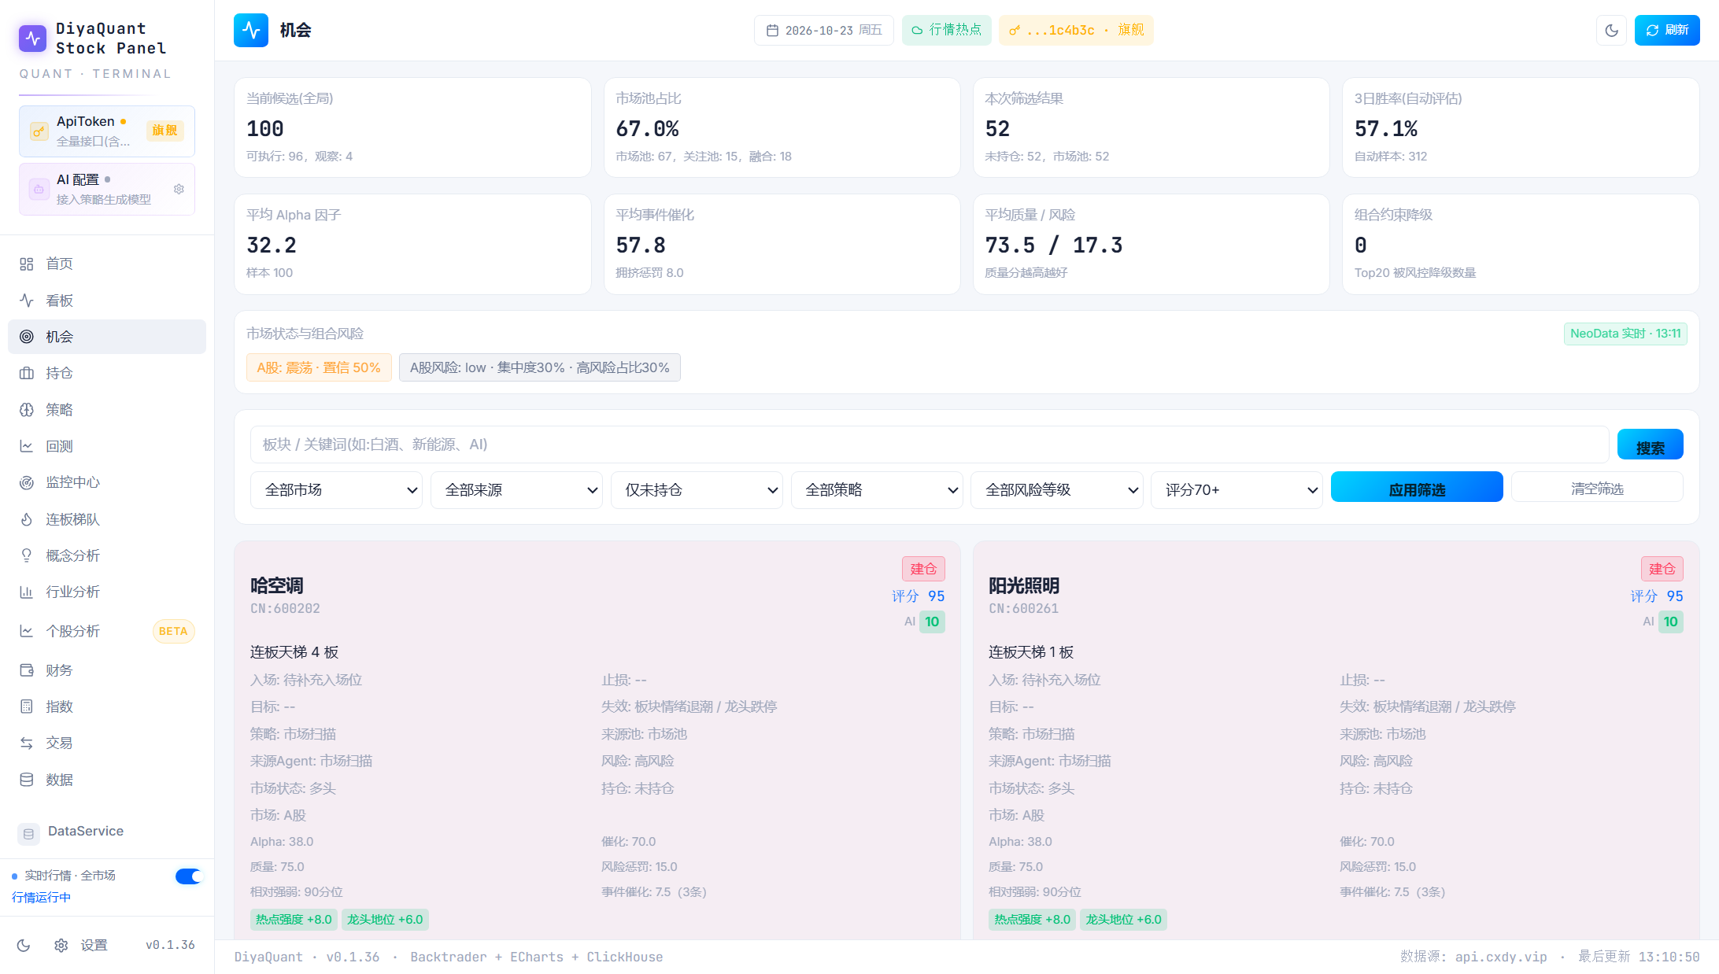
Task: Click the 搜索 button
Action: [1650, 445]
